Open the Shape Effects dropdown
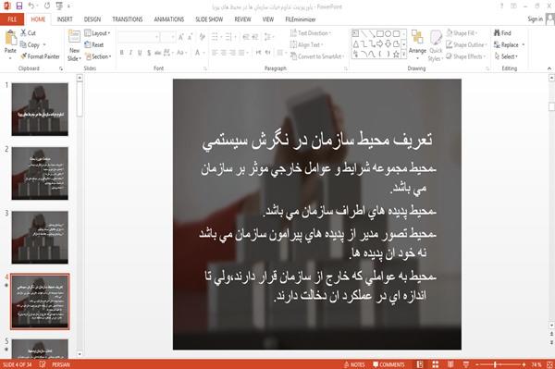 [466, 56]
